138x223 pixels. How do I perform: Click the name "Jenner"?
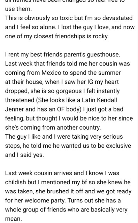tap(14, 109)
